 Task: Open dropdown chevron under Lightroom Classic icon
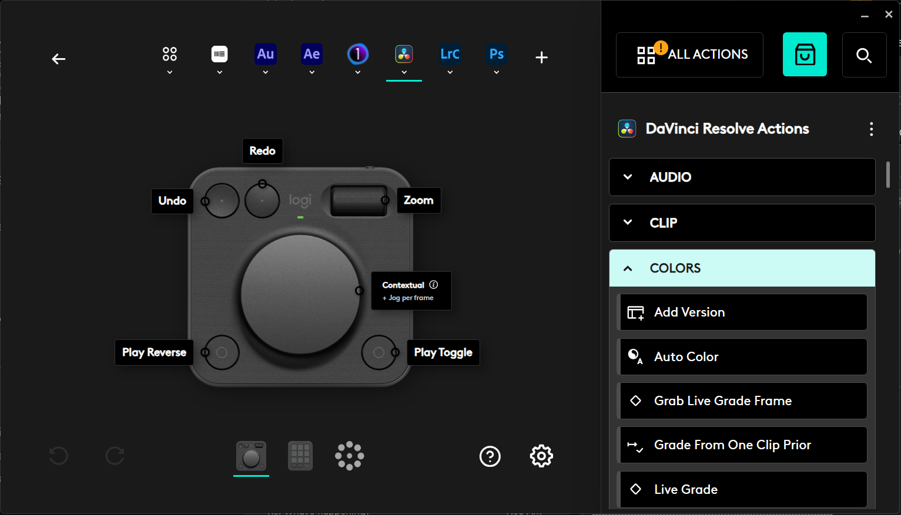(x=450, y=72)
